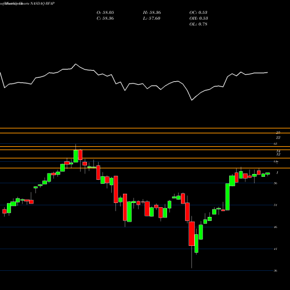Image resolution: width=290 pixels, height=290 pixels.
Task: Click the OC: 0.53 reading
Action: 198,13
